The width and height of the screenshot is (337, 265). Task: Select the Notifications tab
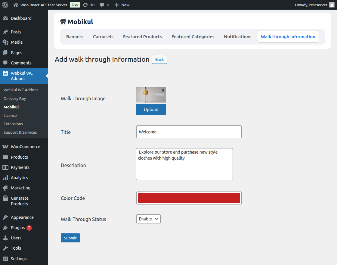point(237,37)
